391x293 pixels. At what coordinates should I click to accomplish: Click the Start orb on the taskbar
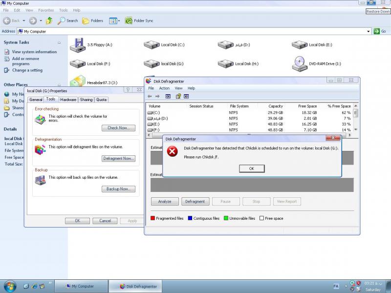10,286
